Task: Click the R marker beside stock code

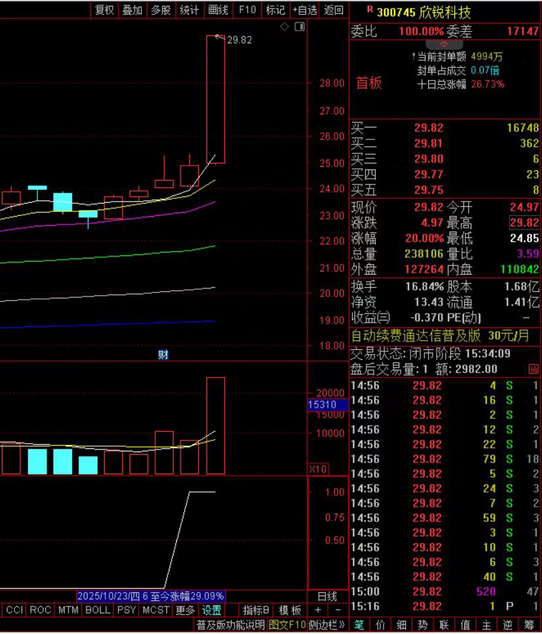Action: (370, 9)
